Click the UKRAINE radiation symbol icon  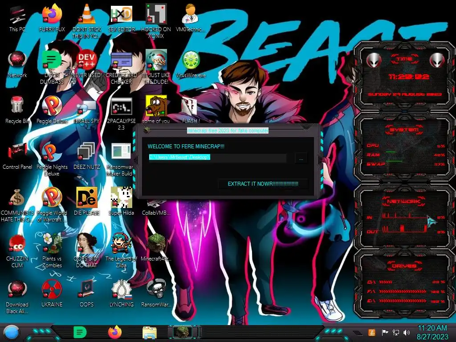[52, 294]
